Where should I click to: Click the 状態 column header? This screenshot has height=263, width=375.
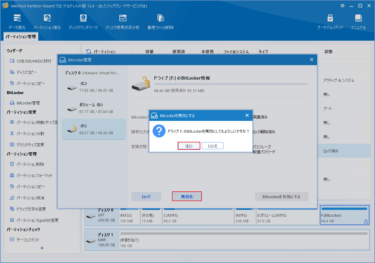[328, 52]
